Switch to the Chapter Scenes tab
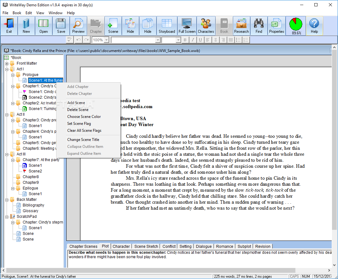 point(83,246)
